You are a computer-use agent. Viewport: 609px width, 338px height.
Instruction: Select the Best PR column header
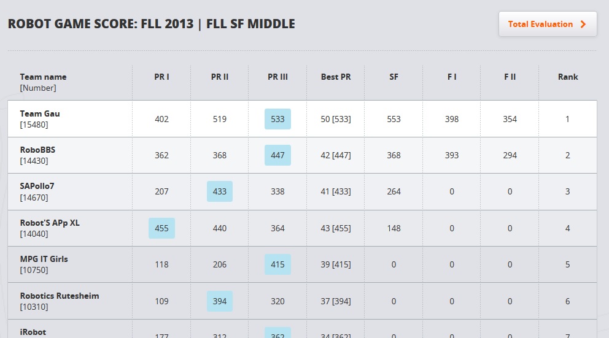(x=336, y=77)
